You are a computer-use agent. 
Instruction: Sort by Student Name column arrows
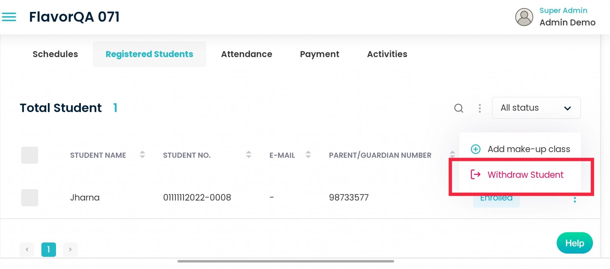pyautogui.click(x=142, y=154)
